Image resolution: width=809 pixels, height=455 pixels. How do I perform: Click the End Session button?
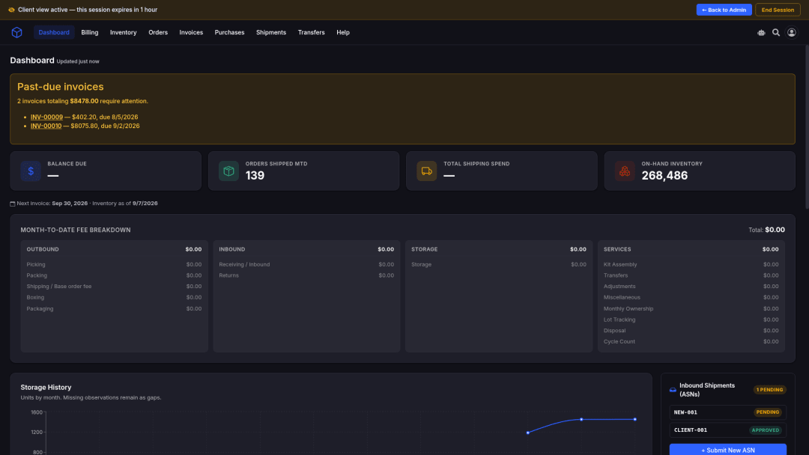point(778,10)
